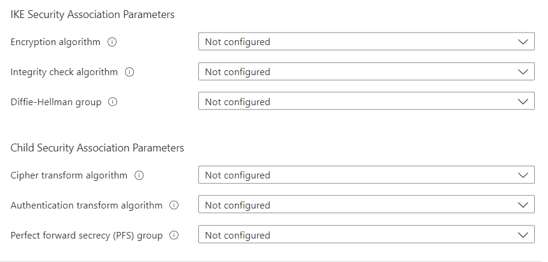Click chevron arrow of PFS group field
This screenshot has height=262, width=548.
point(522,236)
